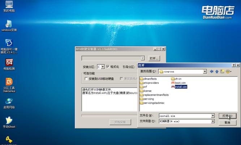Open the replacementmanifests folder

(x=154, y=95)
